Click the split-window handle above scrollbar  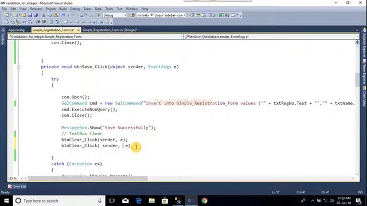(x=357, y=42)
